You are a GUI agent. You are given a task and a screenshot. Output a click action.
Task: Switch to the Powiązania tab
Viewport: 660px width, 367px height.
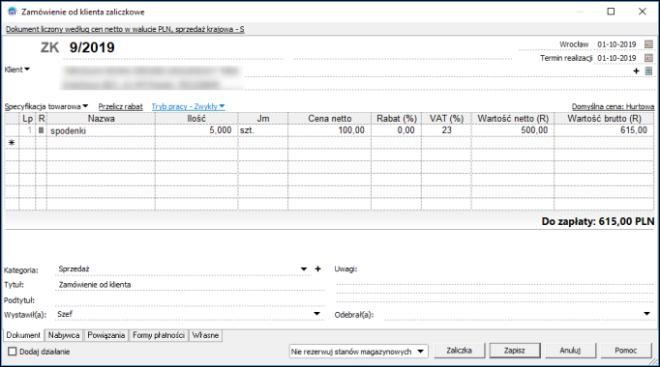[x=106, y=335]
